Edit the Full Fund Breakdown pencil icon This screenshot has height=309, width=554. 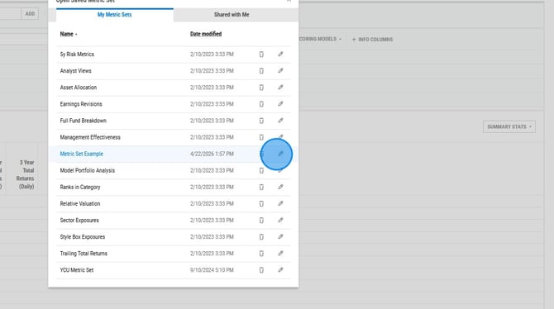click(x=280, y=121)
